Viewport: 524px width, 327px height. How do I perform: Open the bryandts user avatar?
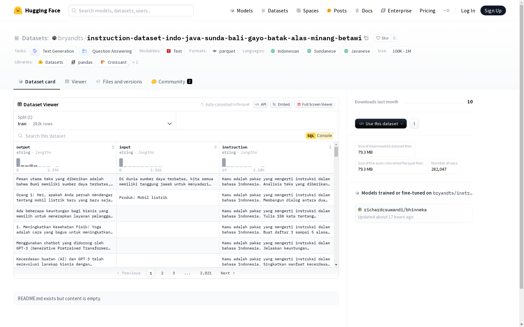click(x=54, y=38)
